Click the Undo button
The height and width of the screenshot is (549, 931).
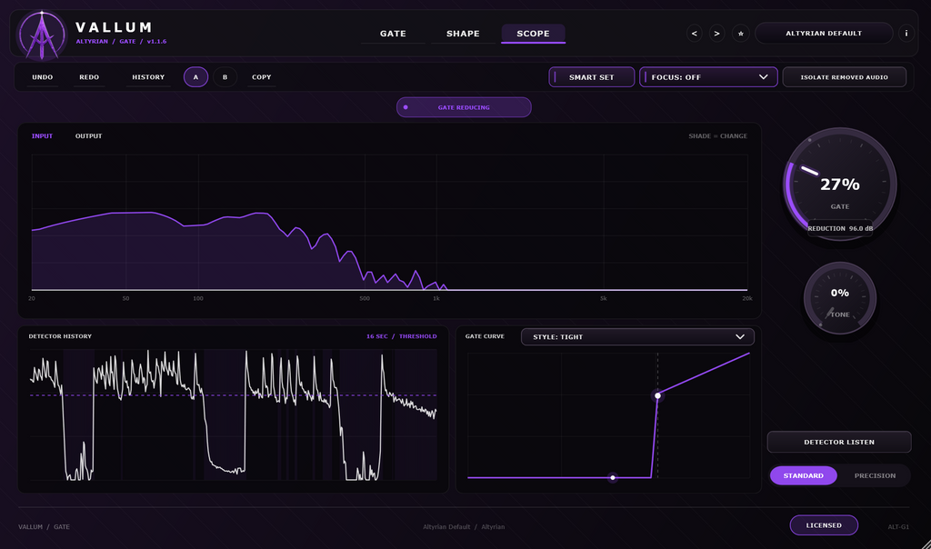42,77
